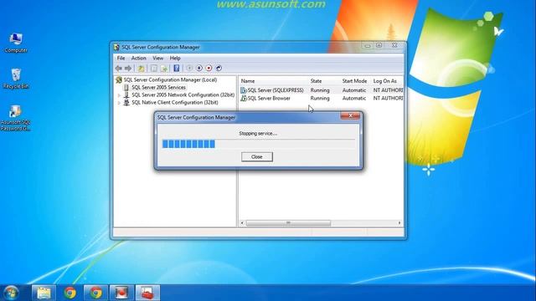536x301 pixels.
Task: Open the File Explorer taskbar icon
Action: click(x=44, y=293)
